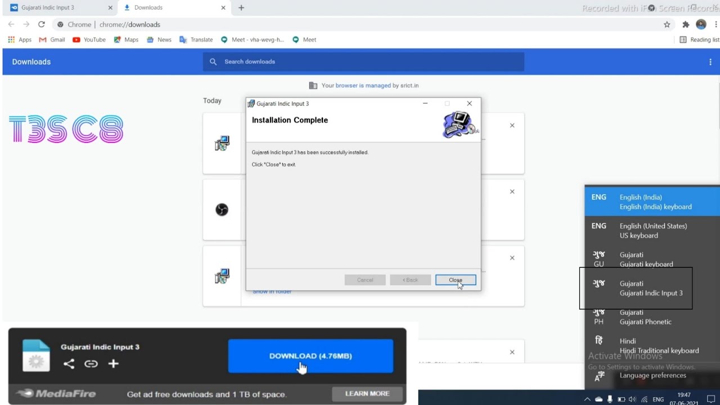Open the Chrome profile avatar
The height and width of the screenshot is (405, 720).
click(701, 24)
